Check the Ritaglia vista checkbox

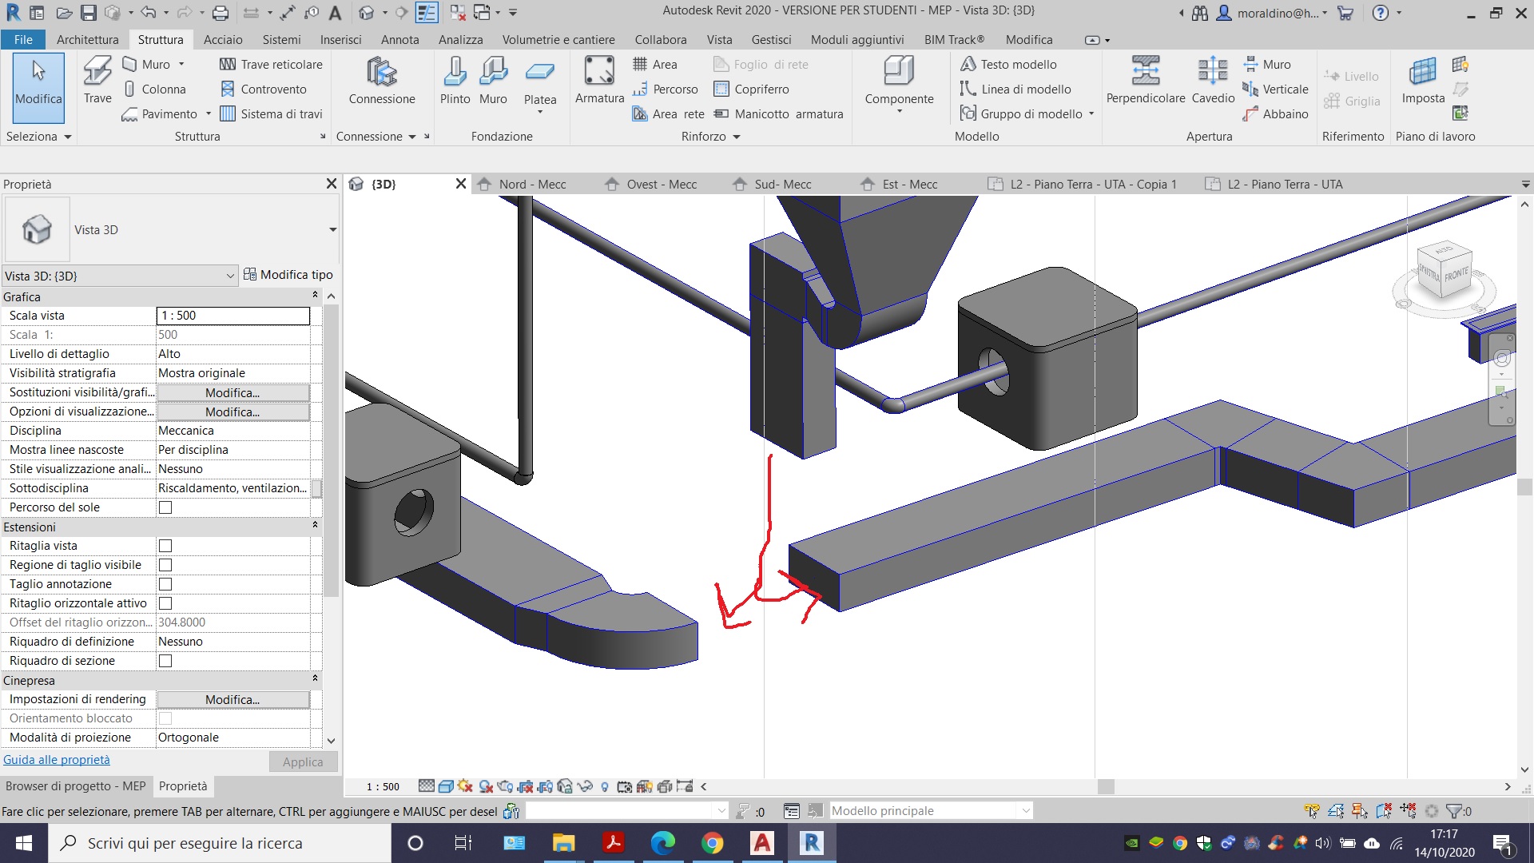(x=165, y=546)
